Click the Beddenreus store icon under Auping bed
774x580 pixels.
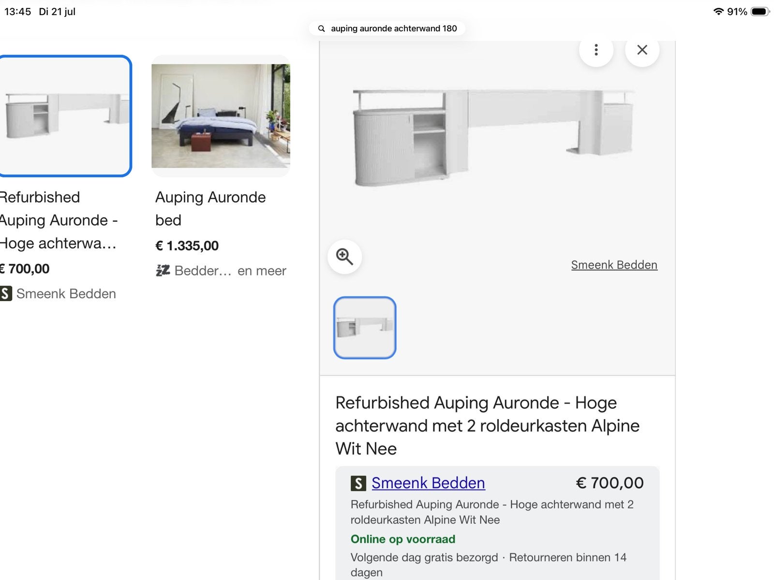tap(163, 270)
